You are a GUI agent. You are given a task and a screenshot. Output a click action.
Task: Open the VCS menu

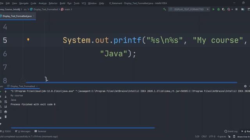tap(84, 3)
